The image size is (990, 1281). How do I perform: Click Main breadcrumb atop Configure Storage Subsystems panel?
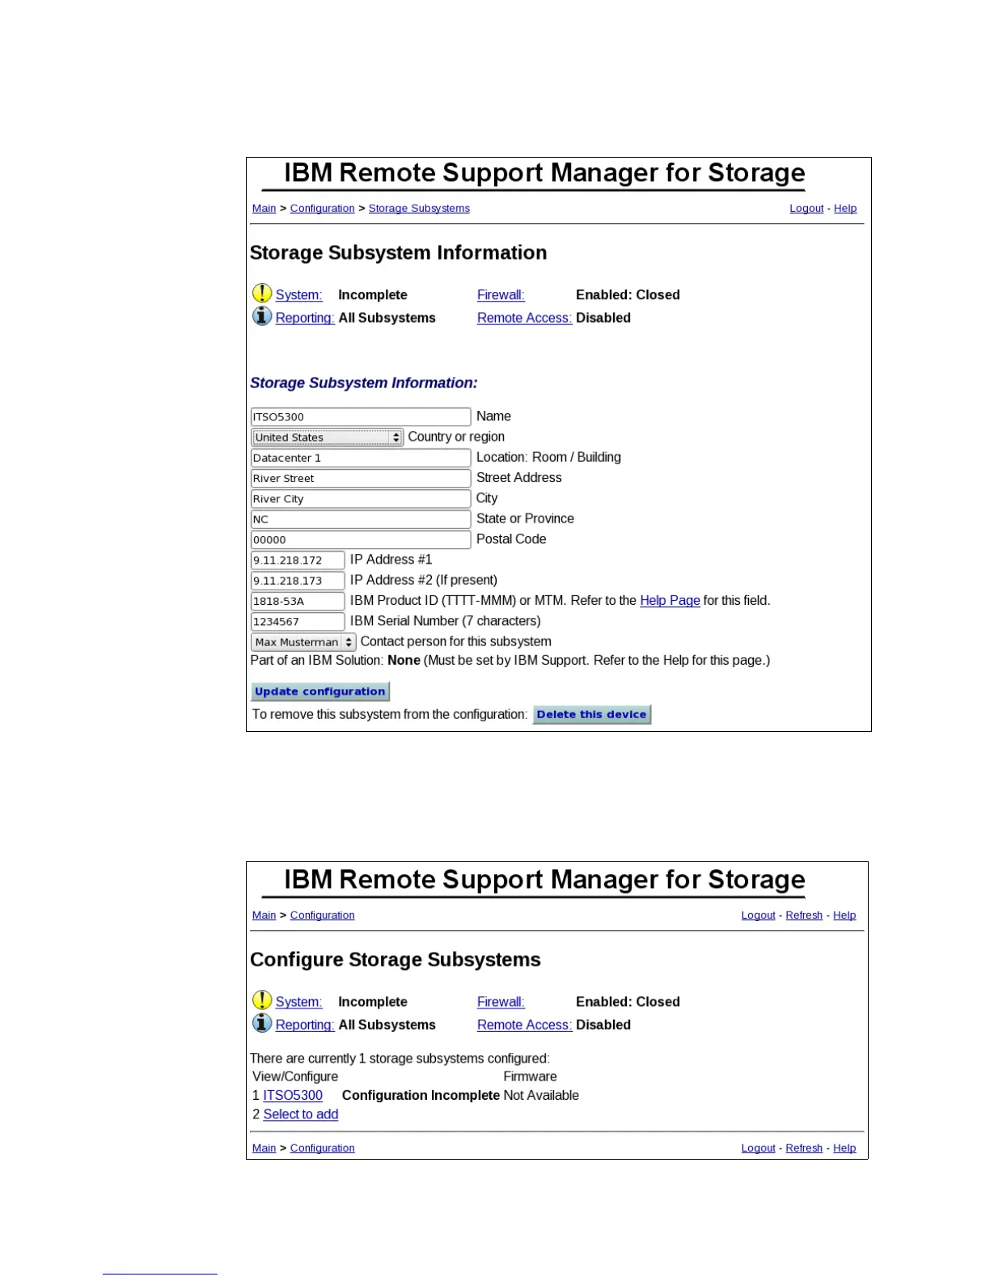pos(264,915)
